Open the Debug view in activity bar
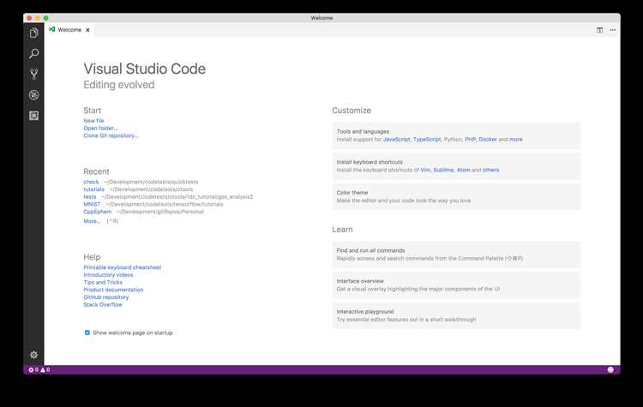The image size is (643, 407). coord(34,95)
